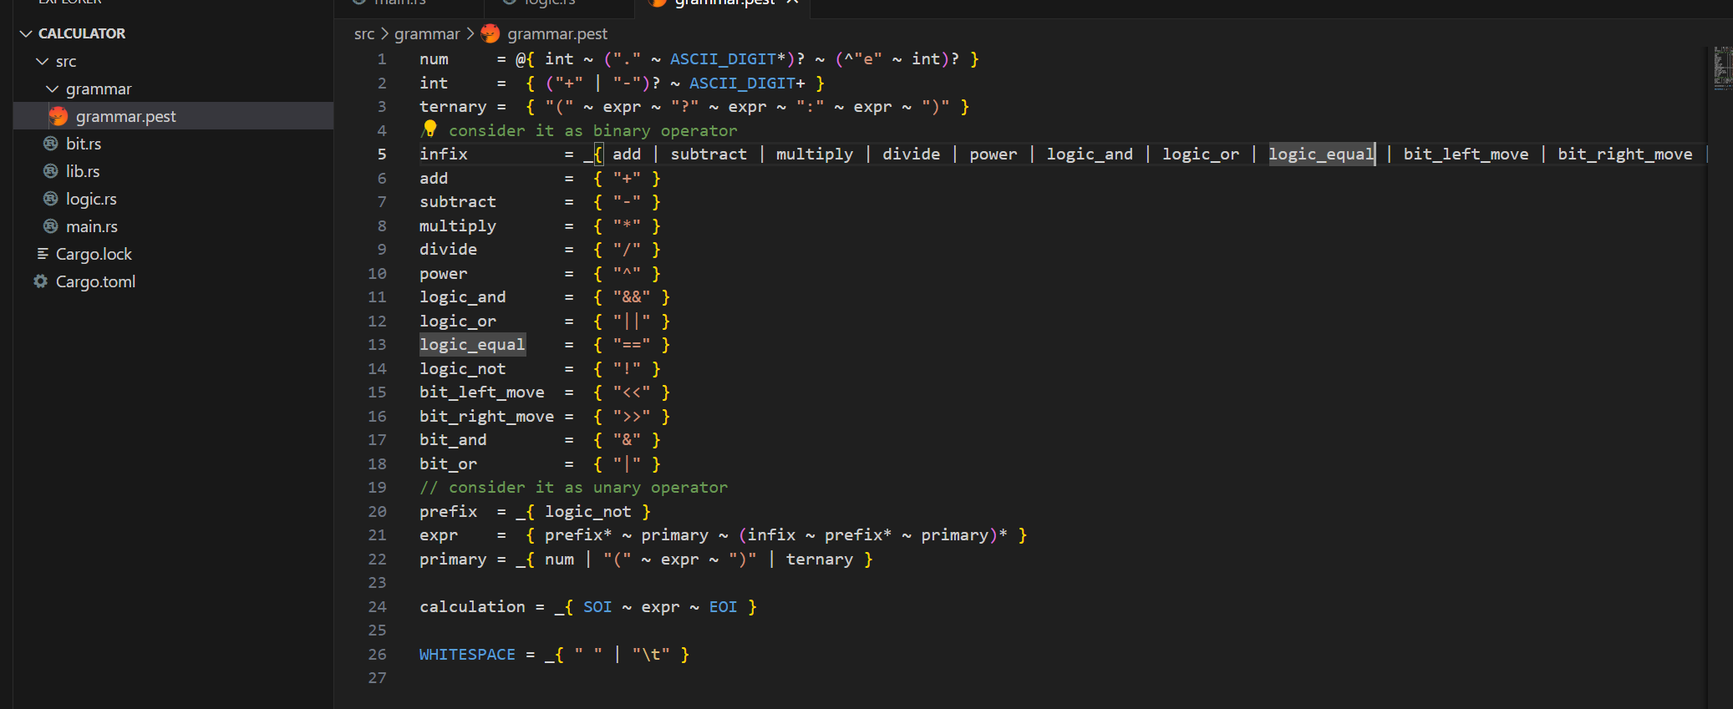Click the pest icon in the breadcrumb bar
Image resolution: width=1733 pixels, height=709 pixels.
(490, 33)
